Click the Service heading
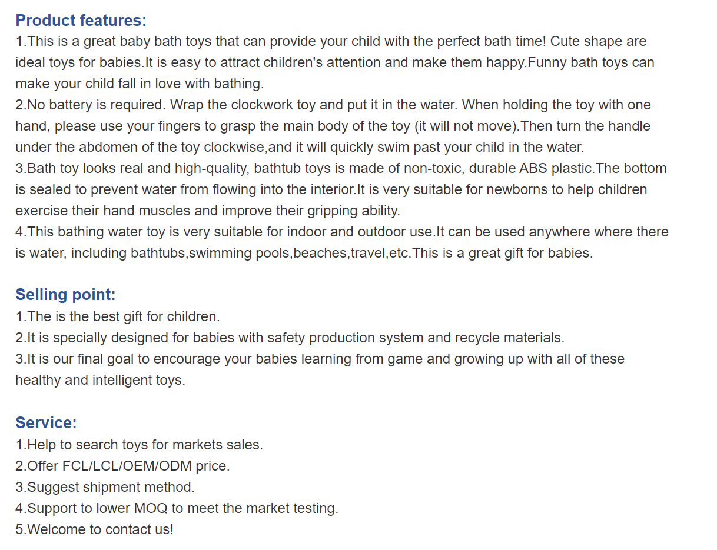This screenshot has height=550, width=717. click(46, 423)
